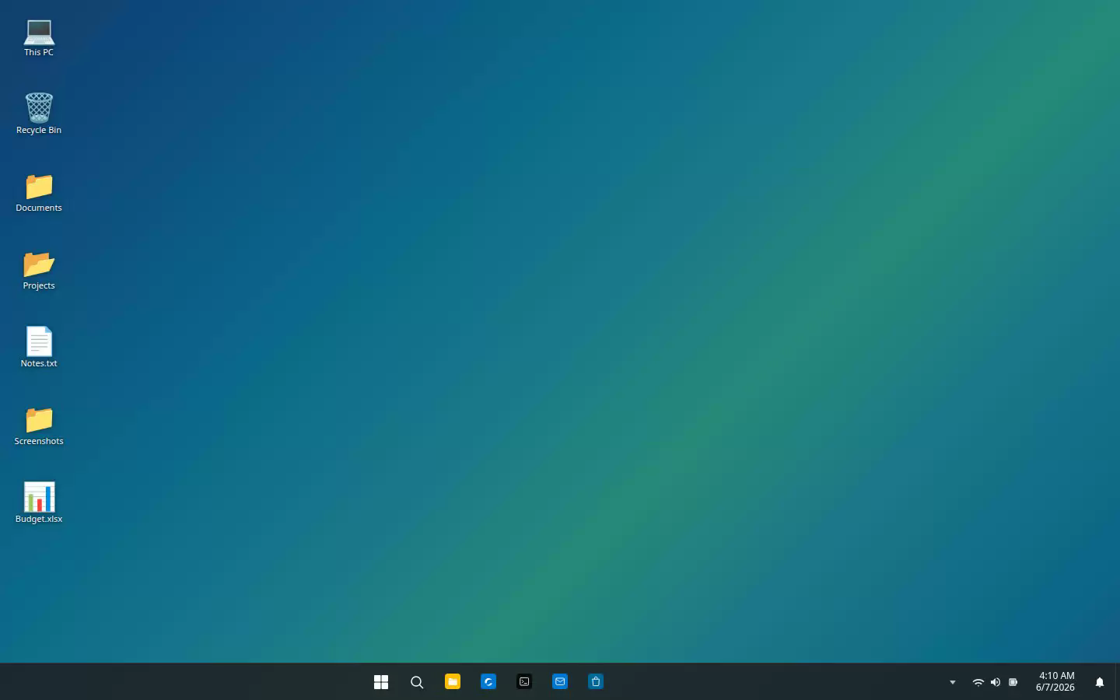1120x700 pixels.
Task: Select the Documents folder icon
Action: [39, 192]
